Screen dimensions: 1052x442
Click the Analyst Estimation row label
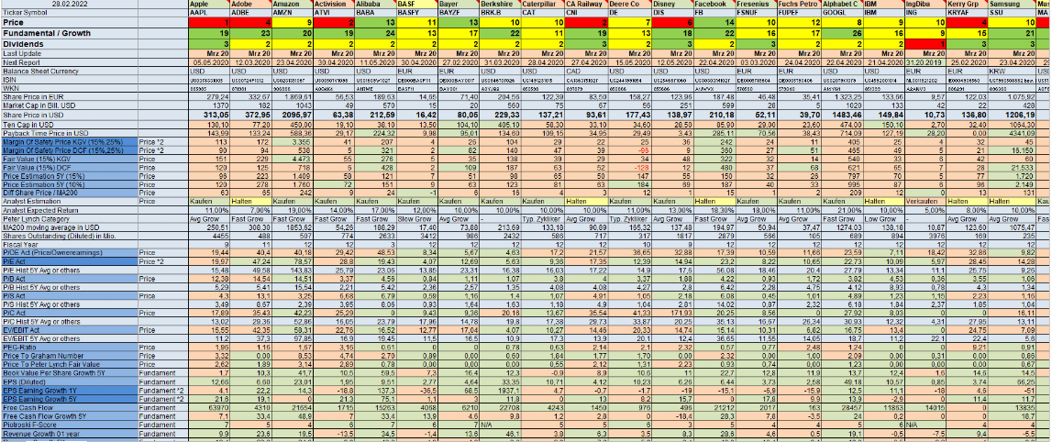(x=69, y=201)
